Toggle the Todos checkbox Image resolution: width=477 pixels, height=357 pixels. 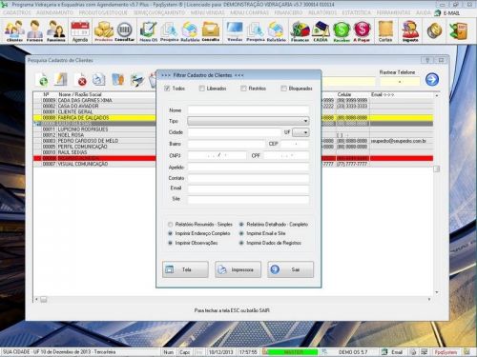(167, 89)
